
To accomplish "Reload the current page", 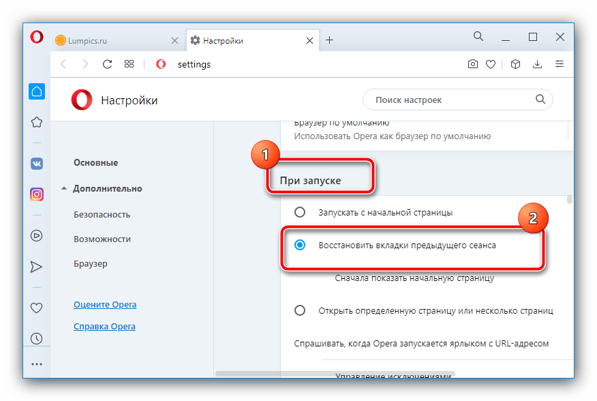I will coord(107,64).
